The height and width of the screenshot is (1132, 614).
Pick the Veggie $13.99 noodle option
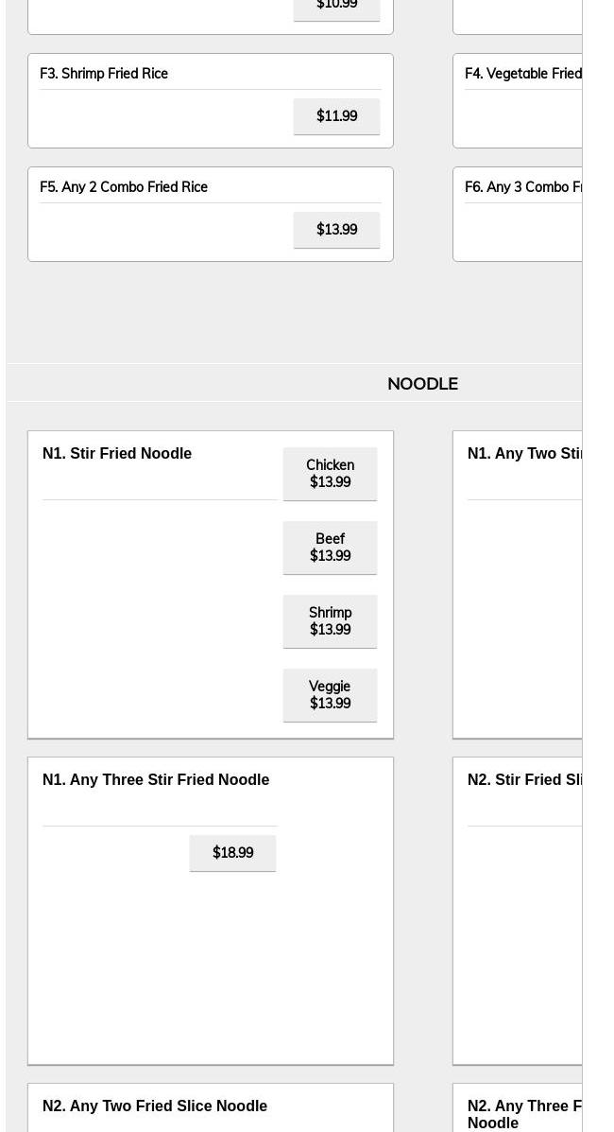(330, 695)
